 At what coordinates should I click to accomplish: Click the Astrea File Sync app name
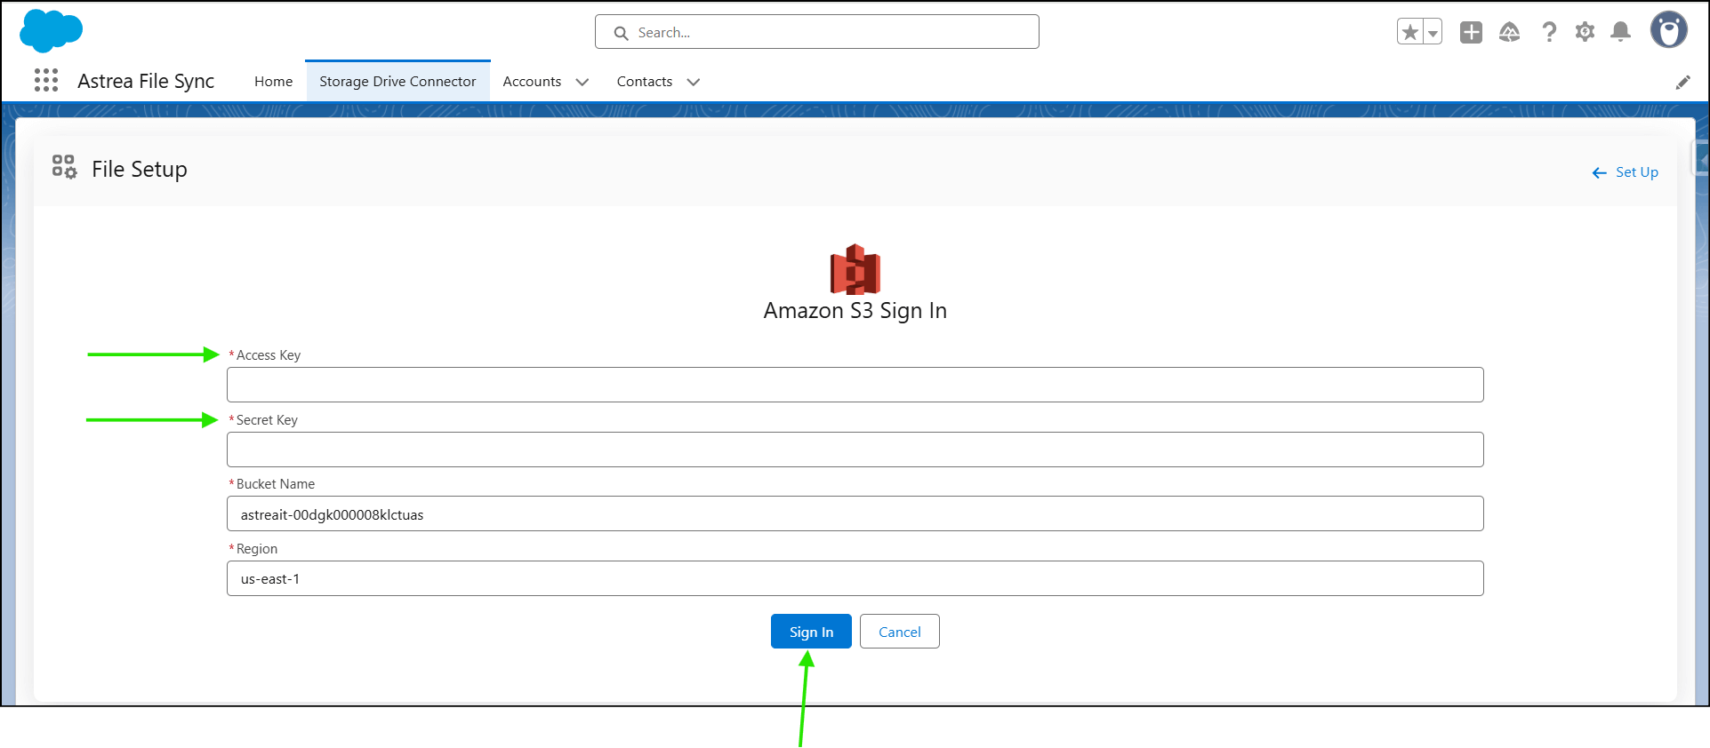(146, 81)
